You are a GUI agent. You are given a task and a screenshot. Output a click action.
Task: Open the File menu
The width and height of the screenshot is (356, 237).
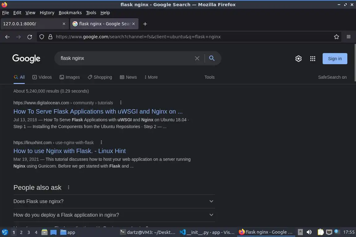[x=6, y=13]
